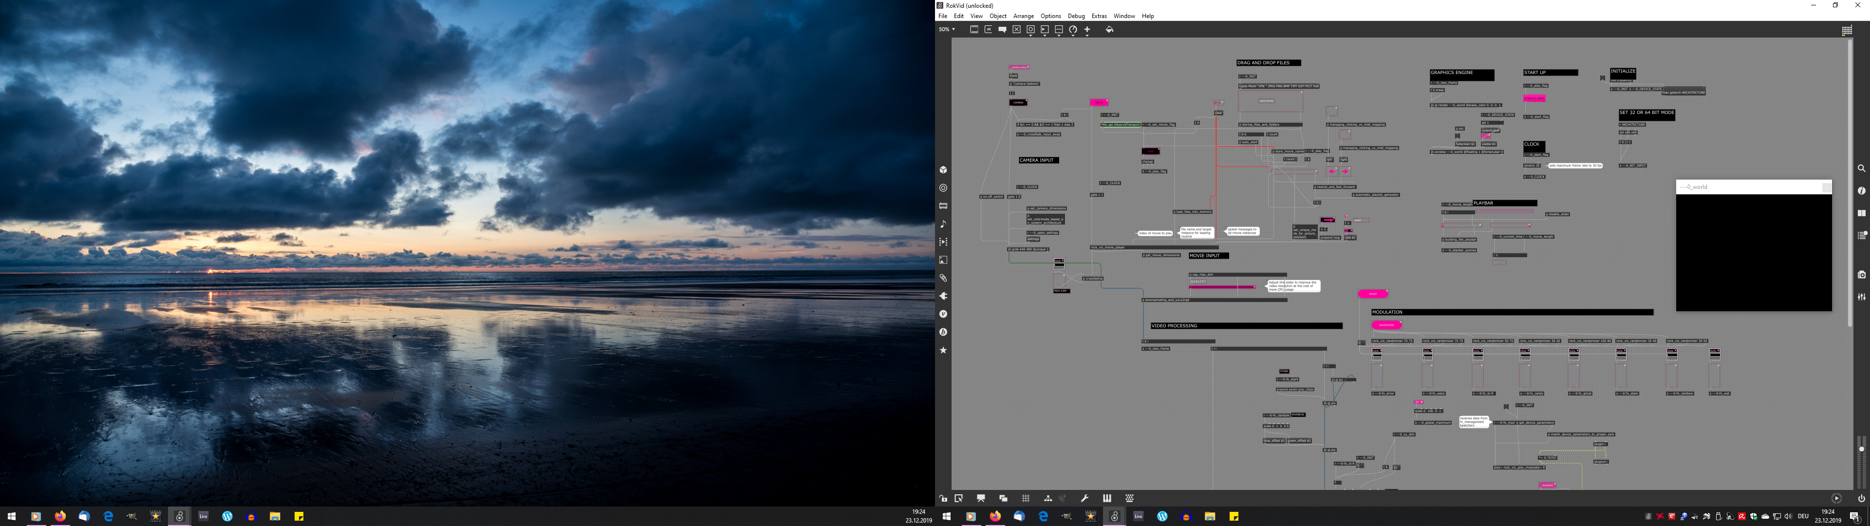
Task: Toggle the patcher lock icon
Action: click(943, 498)
